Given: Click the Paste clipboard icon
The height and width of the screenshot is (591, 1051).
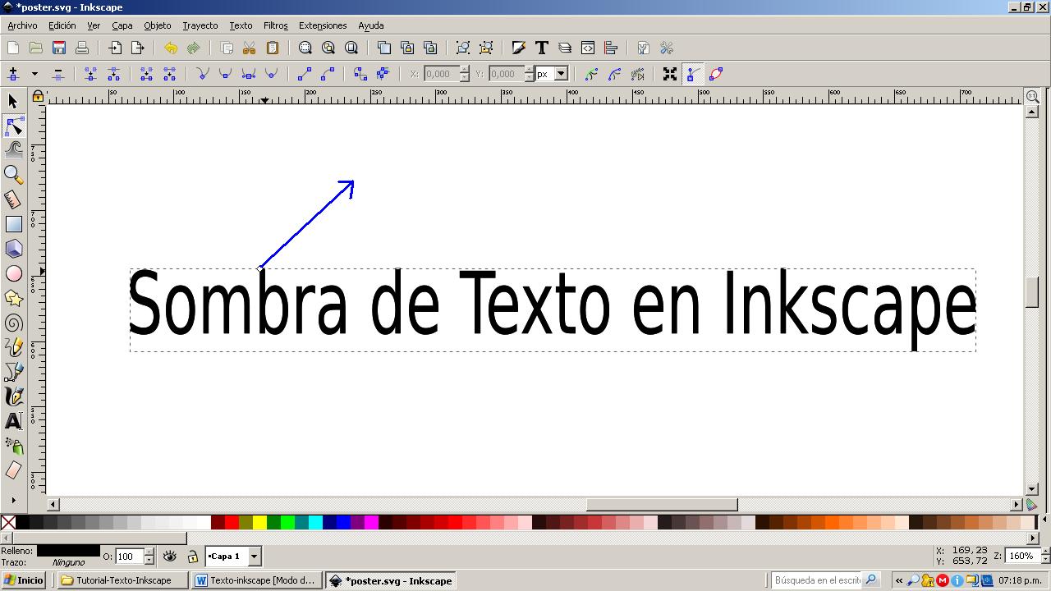Looking at the screenshot, I should click(x=273, y=48).
